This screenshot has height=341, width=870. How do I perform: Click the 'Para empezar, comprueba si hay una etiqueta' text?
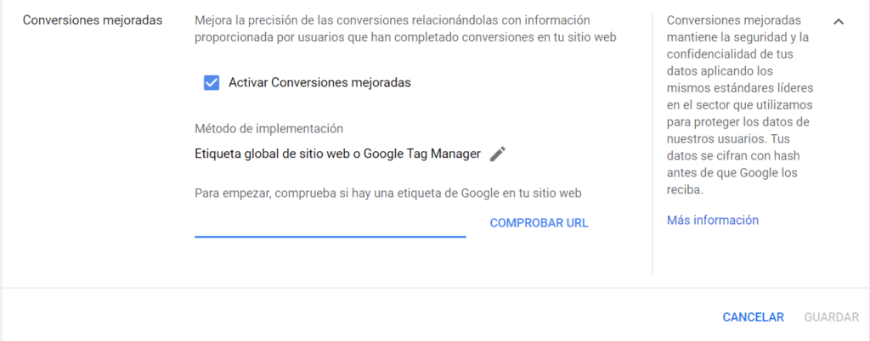click(387, 193)
